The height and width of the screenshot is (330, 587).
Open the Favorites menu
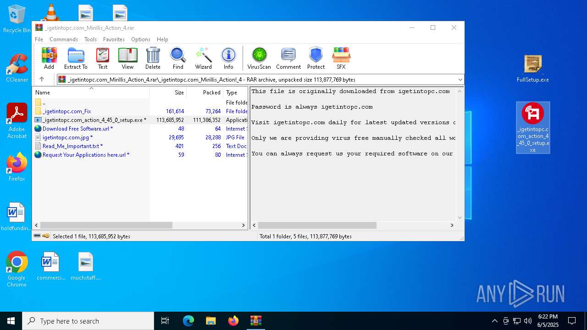tap(114, 39)
